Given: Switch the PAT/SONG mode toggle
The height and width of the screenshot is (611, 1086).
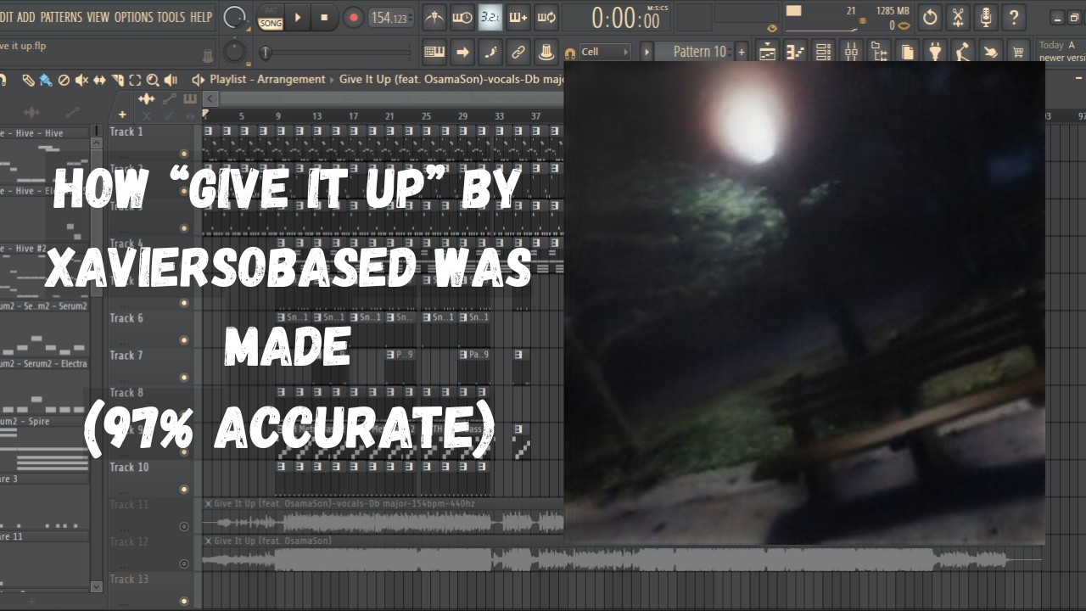Looking at the screenshot, I should [x=270, y=17].
